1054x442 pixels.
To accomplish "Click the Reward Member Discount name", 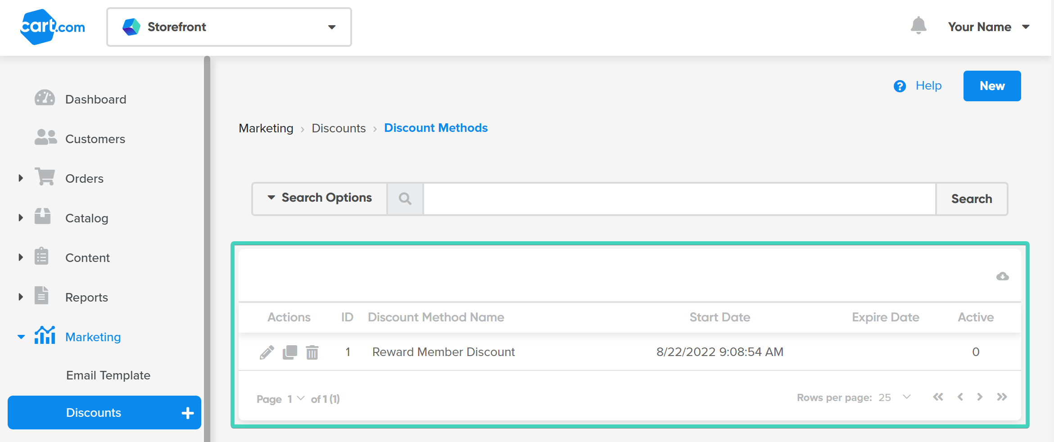I will pos(443,352).
